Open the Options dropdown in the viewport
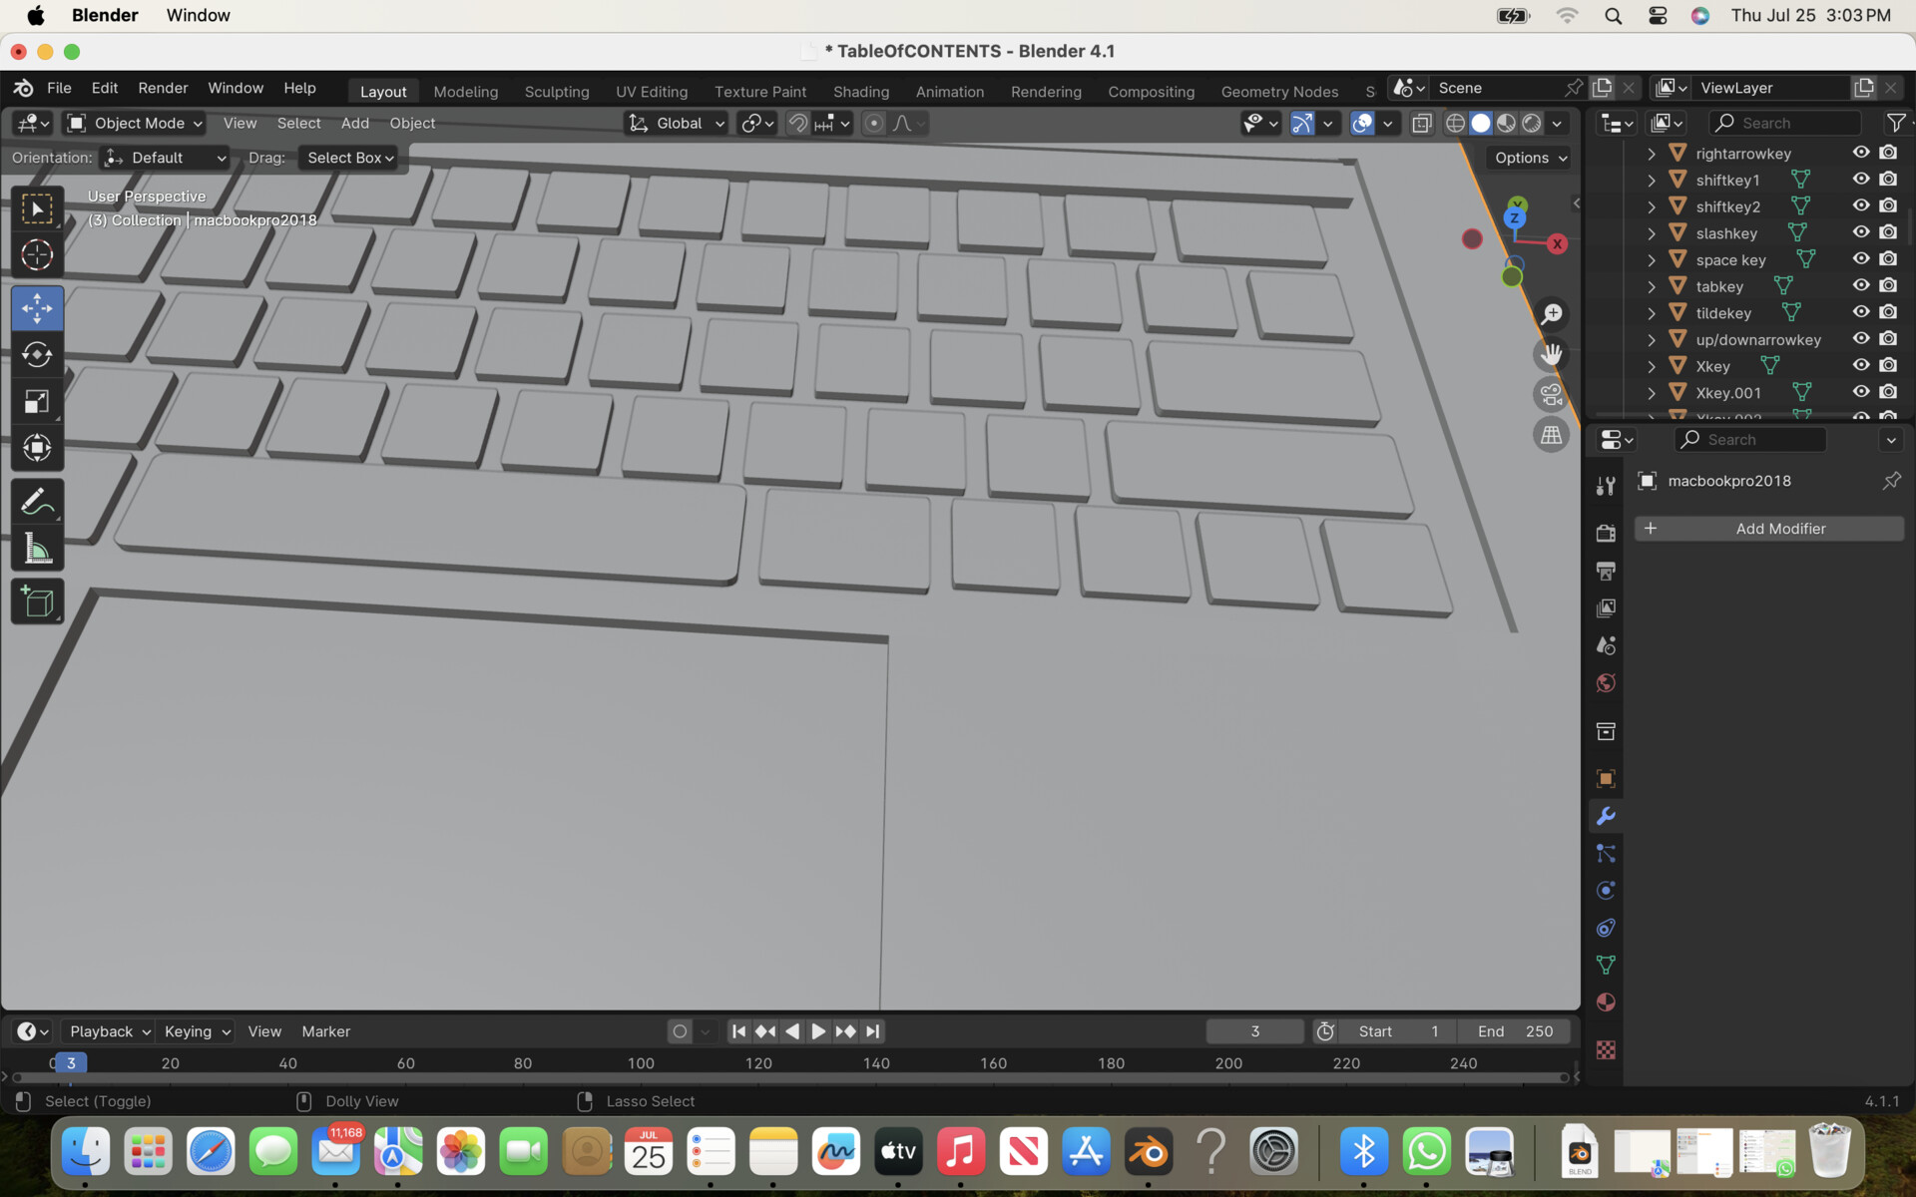 [x=1526, y=157]
